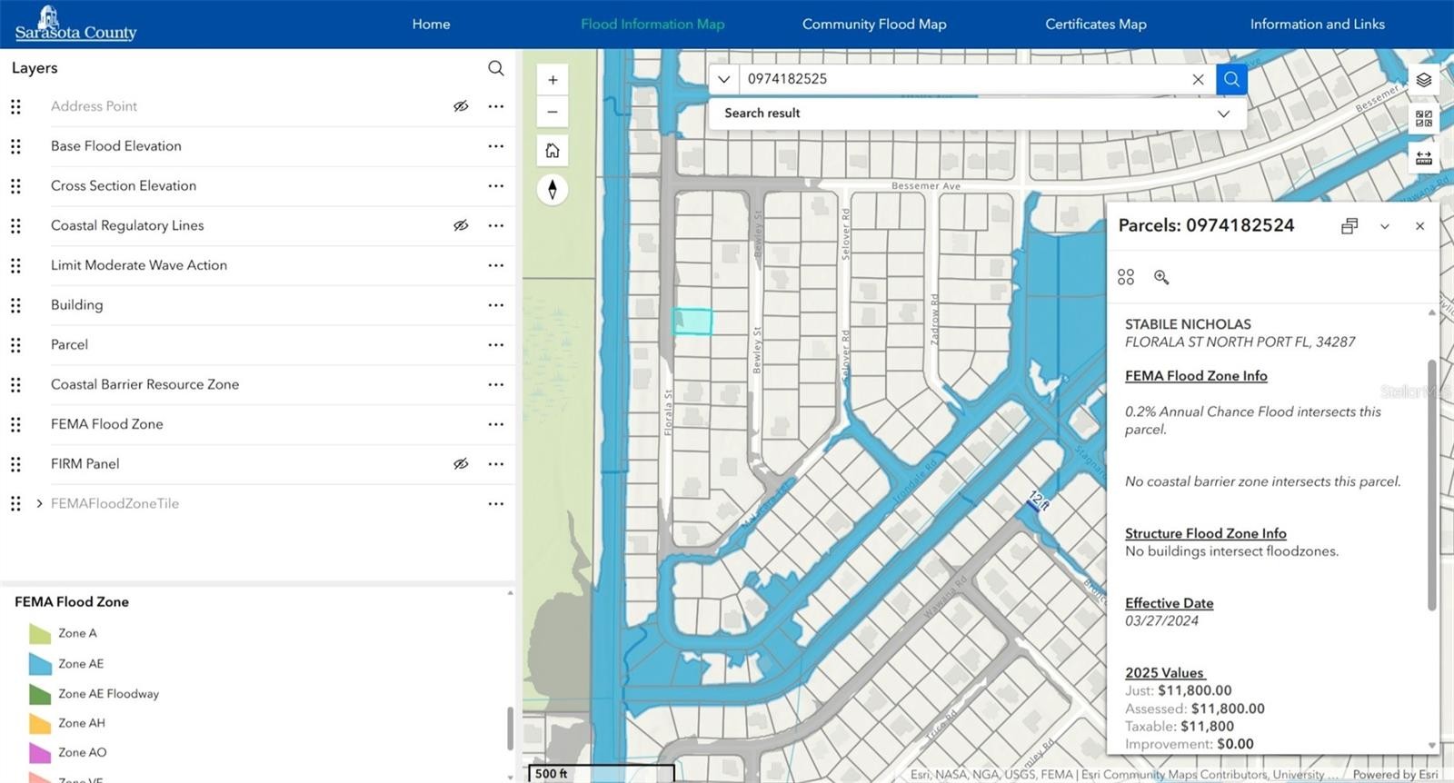Click the Zone AE blue legend swatch

point(40,664)
